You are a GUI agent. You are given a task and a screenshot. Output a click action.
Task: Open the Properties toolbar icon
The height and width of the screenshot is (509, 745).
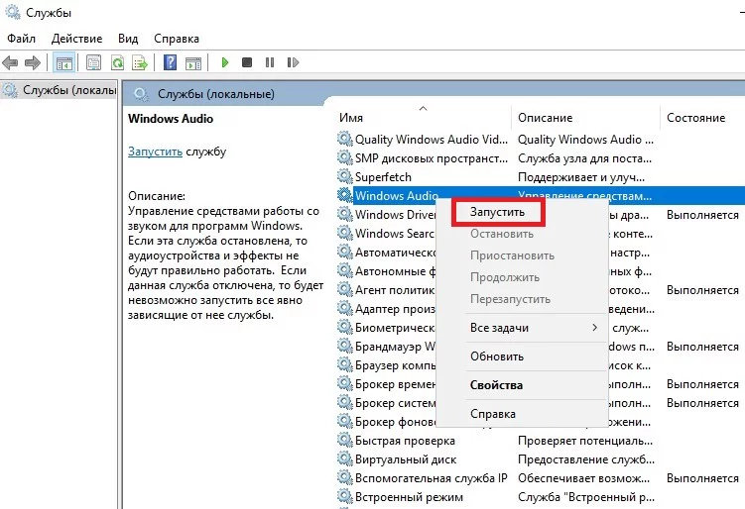pyautogui.click(x=93, y=62)
